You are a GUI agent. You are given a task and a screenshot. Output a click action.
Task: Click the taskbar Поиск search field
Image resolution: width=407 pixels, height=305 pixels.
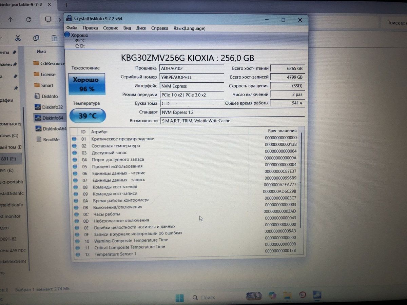(x=204, y=297)
